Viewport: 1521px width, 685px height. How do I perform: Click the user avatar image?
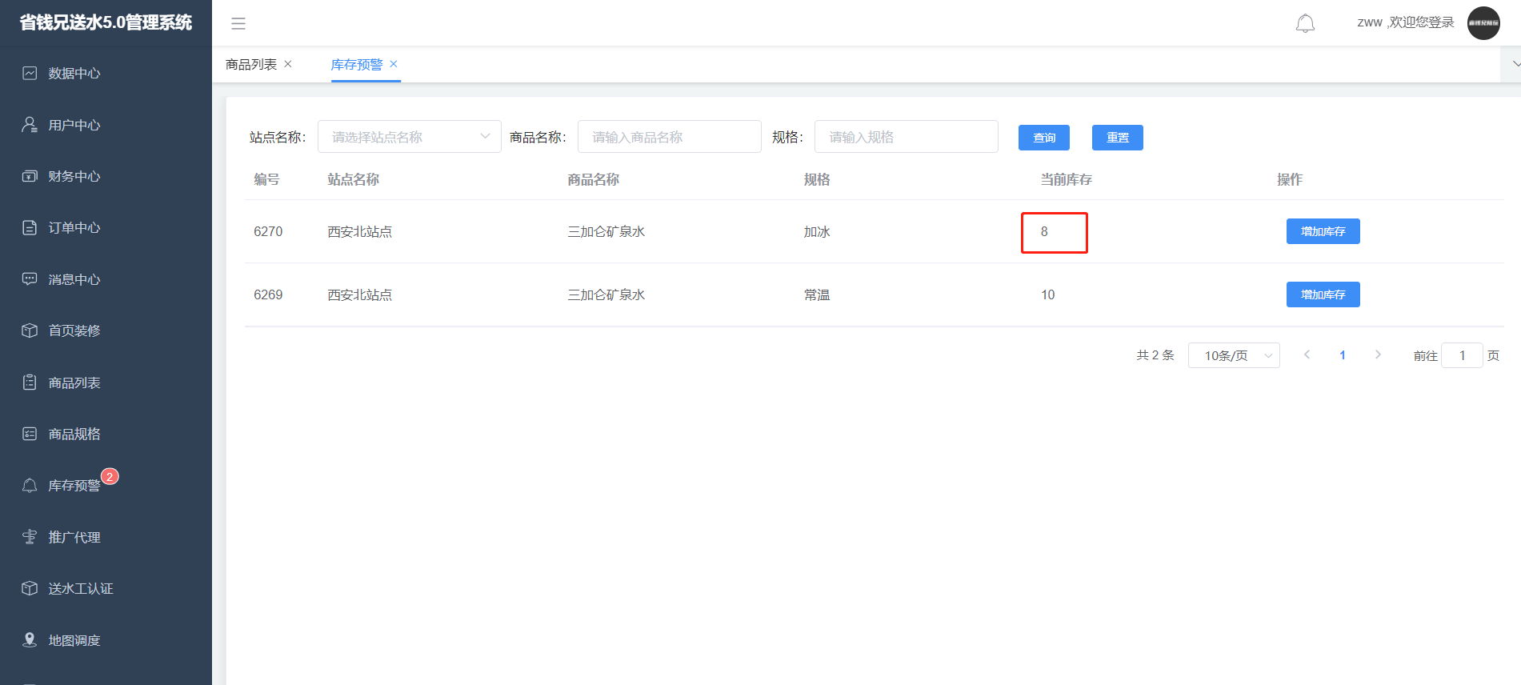pos(1483,23)
